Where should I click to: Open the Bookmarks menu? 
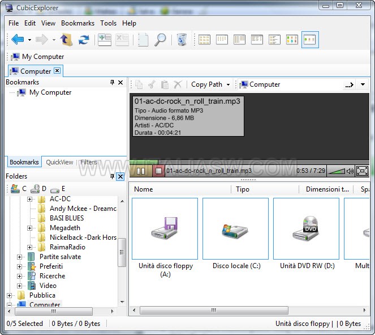[77, 23]
